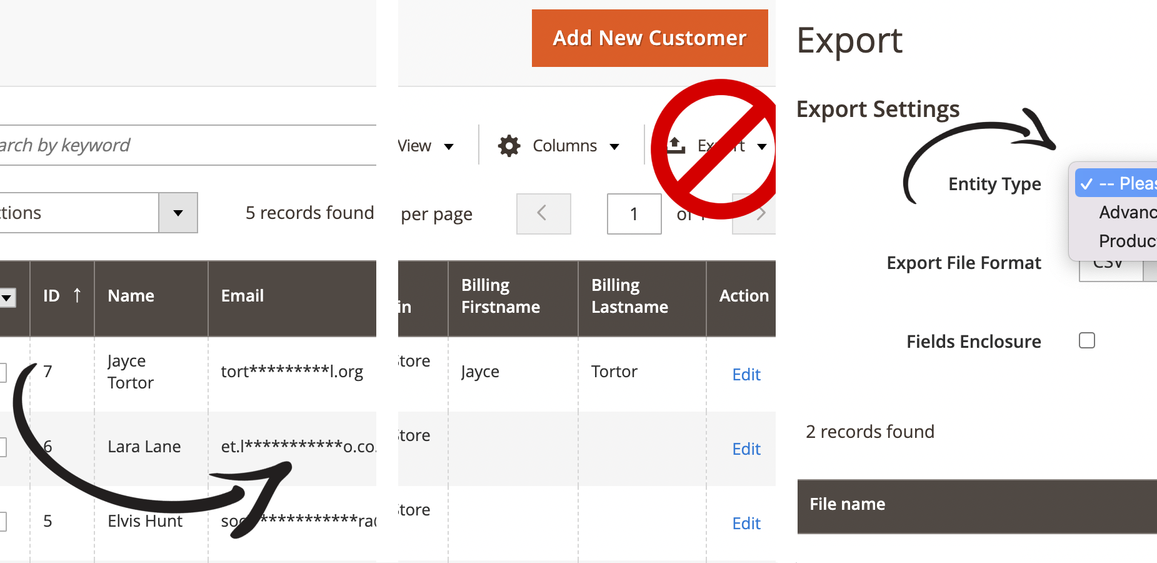
Task: Click the Export upload icon
Action: point(676,146)
